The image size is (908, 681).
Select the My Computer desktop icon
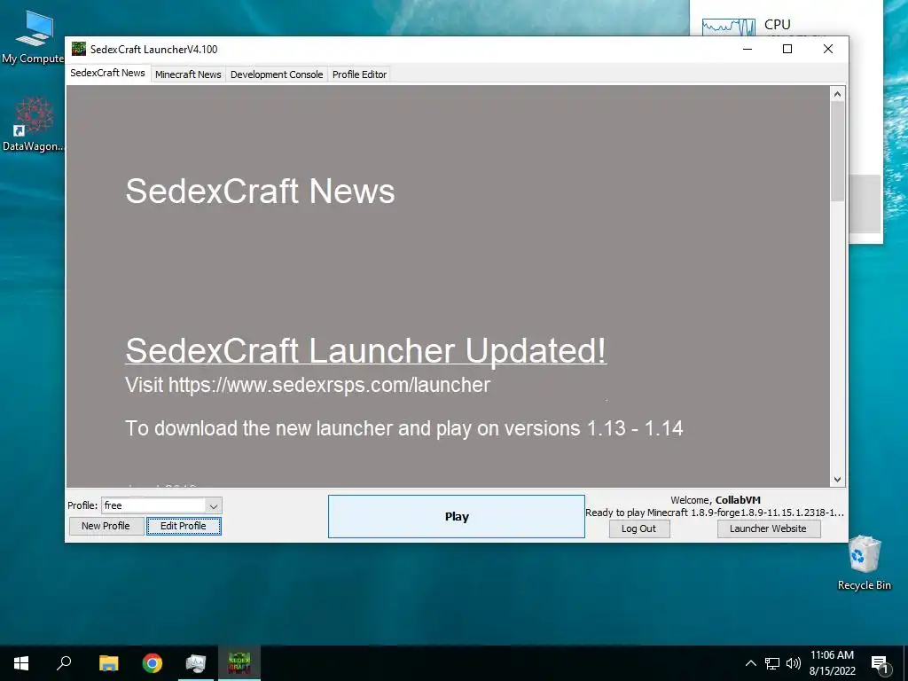[x=33, y=37]
